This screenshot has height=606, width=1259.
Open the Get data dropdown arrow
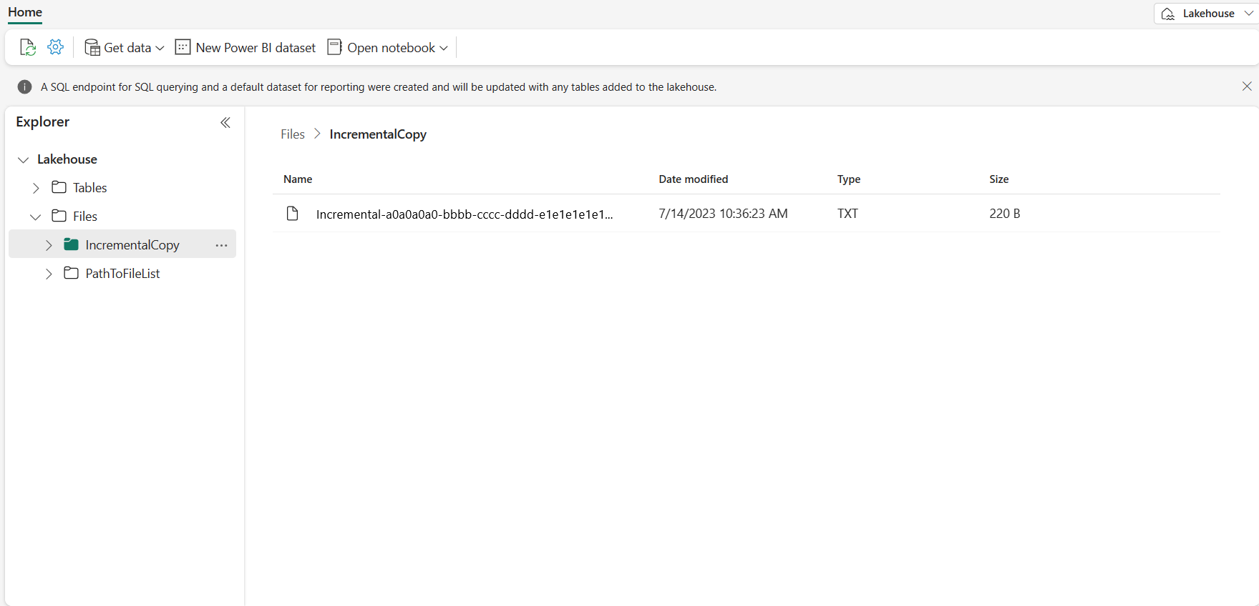(160, 48)
